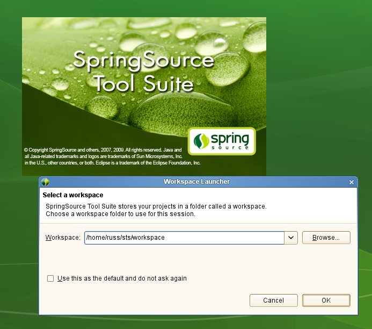The image size is (372, 329).
Task: Close the Workspace Launcher dialog
Action: pyautogui.click(x=352, y=182)
